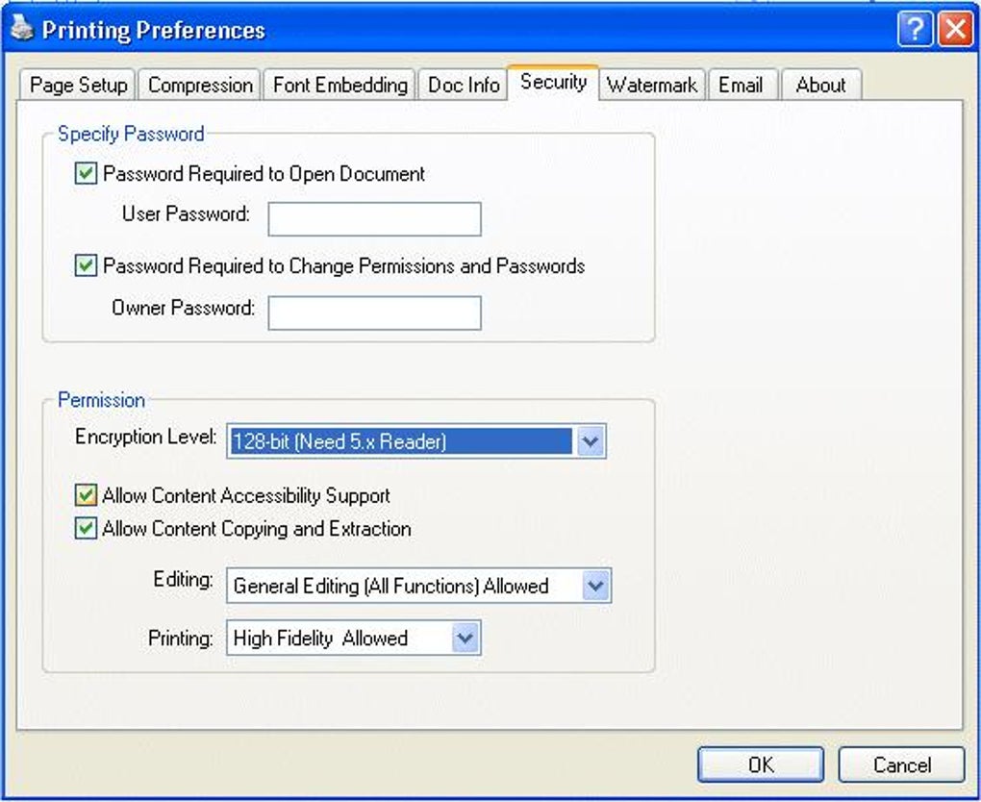
Task: Click the printer icon in title bar
Action: point(21,29)
